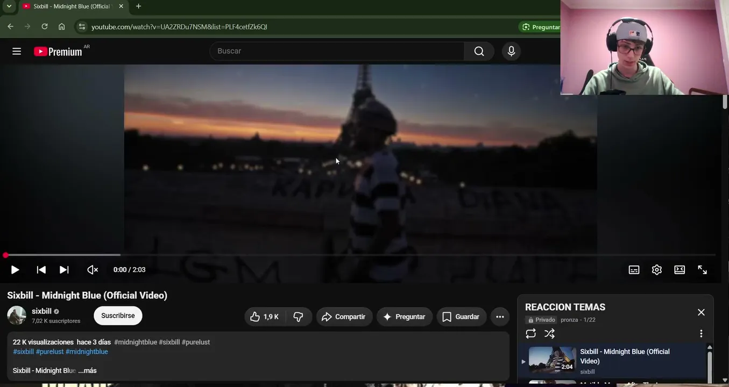Screen dimensions: 729x387
Task: Start voice search with microphone icon
Action: pos(511,51)
